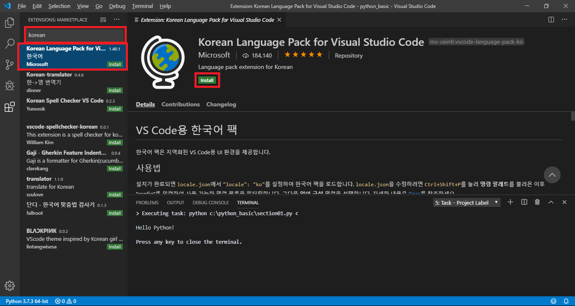Switch to the Contributions tab
The width and height of the screenshot is (575, 306).
tap(181, 104)
